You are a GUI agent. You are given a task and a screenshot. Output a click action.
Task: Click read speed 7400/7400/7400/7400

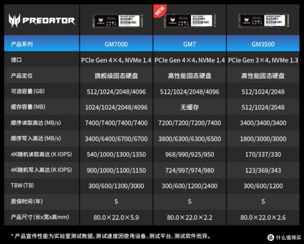(x=116, y=123)
